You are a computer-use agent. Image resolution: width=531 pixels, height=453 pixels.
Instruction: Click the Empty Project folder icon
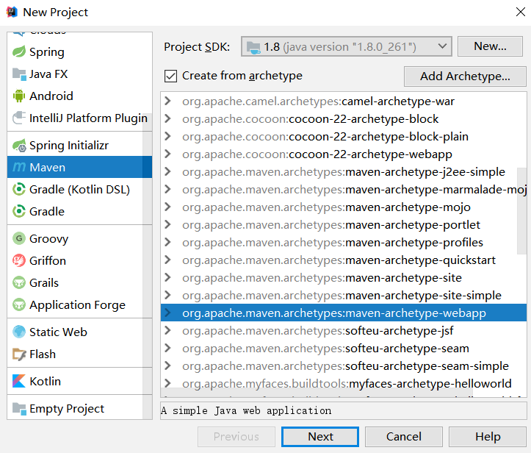click(19, 409)
